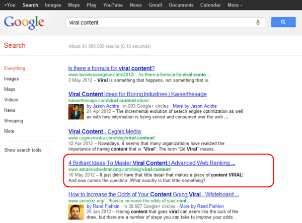Open 'Viral Content - Cygnis Media' result
302x223 pixels.
tap(105, 131)
